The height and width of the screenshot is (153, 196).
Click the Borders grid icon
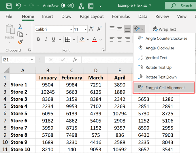click(x=68, y=39)
